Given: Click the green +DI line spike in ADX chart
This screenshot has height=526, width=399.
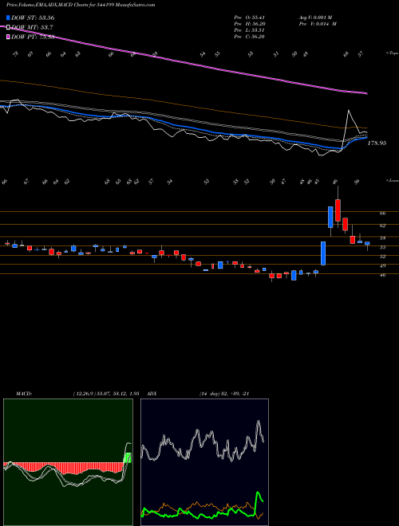Looking at the screenshot, I should (259, 497).
